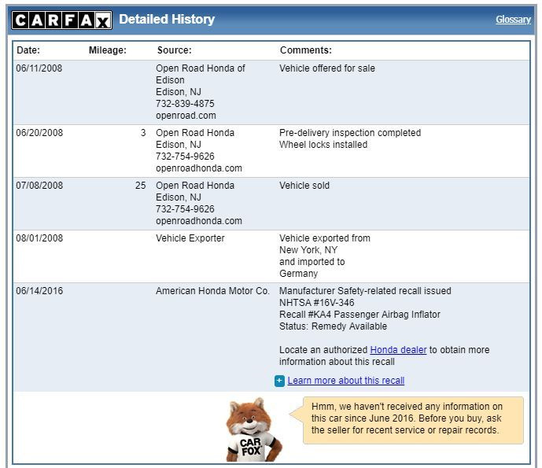Click mileage value 25
This screenshot has height=468, width=542.
pyautogui.click(x=141, y=186)
